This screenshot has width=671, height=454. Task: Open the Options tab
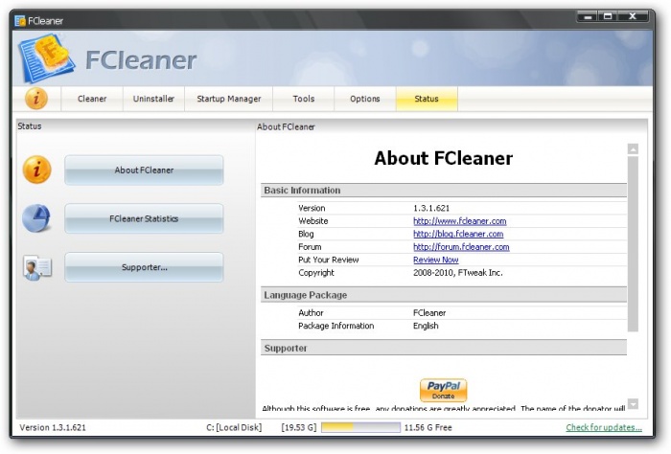365,99
